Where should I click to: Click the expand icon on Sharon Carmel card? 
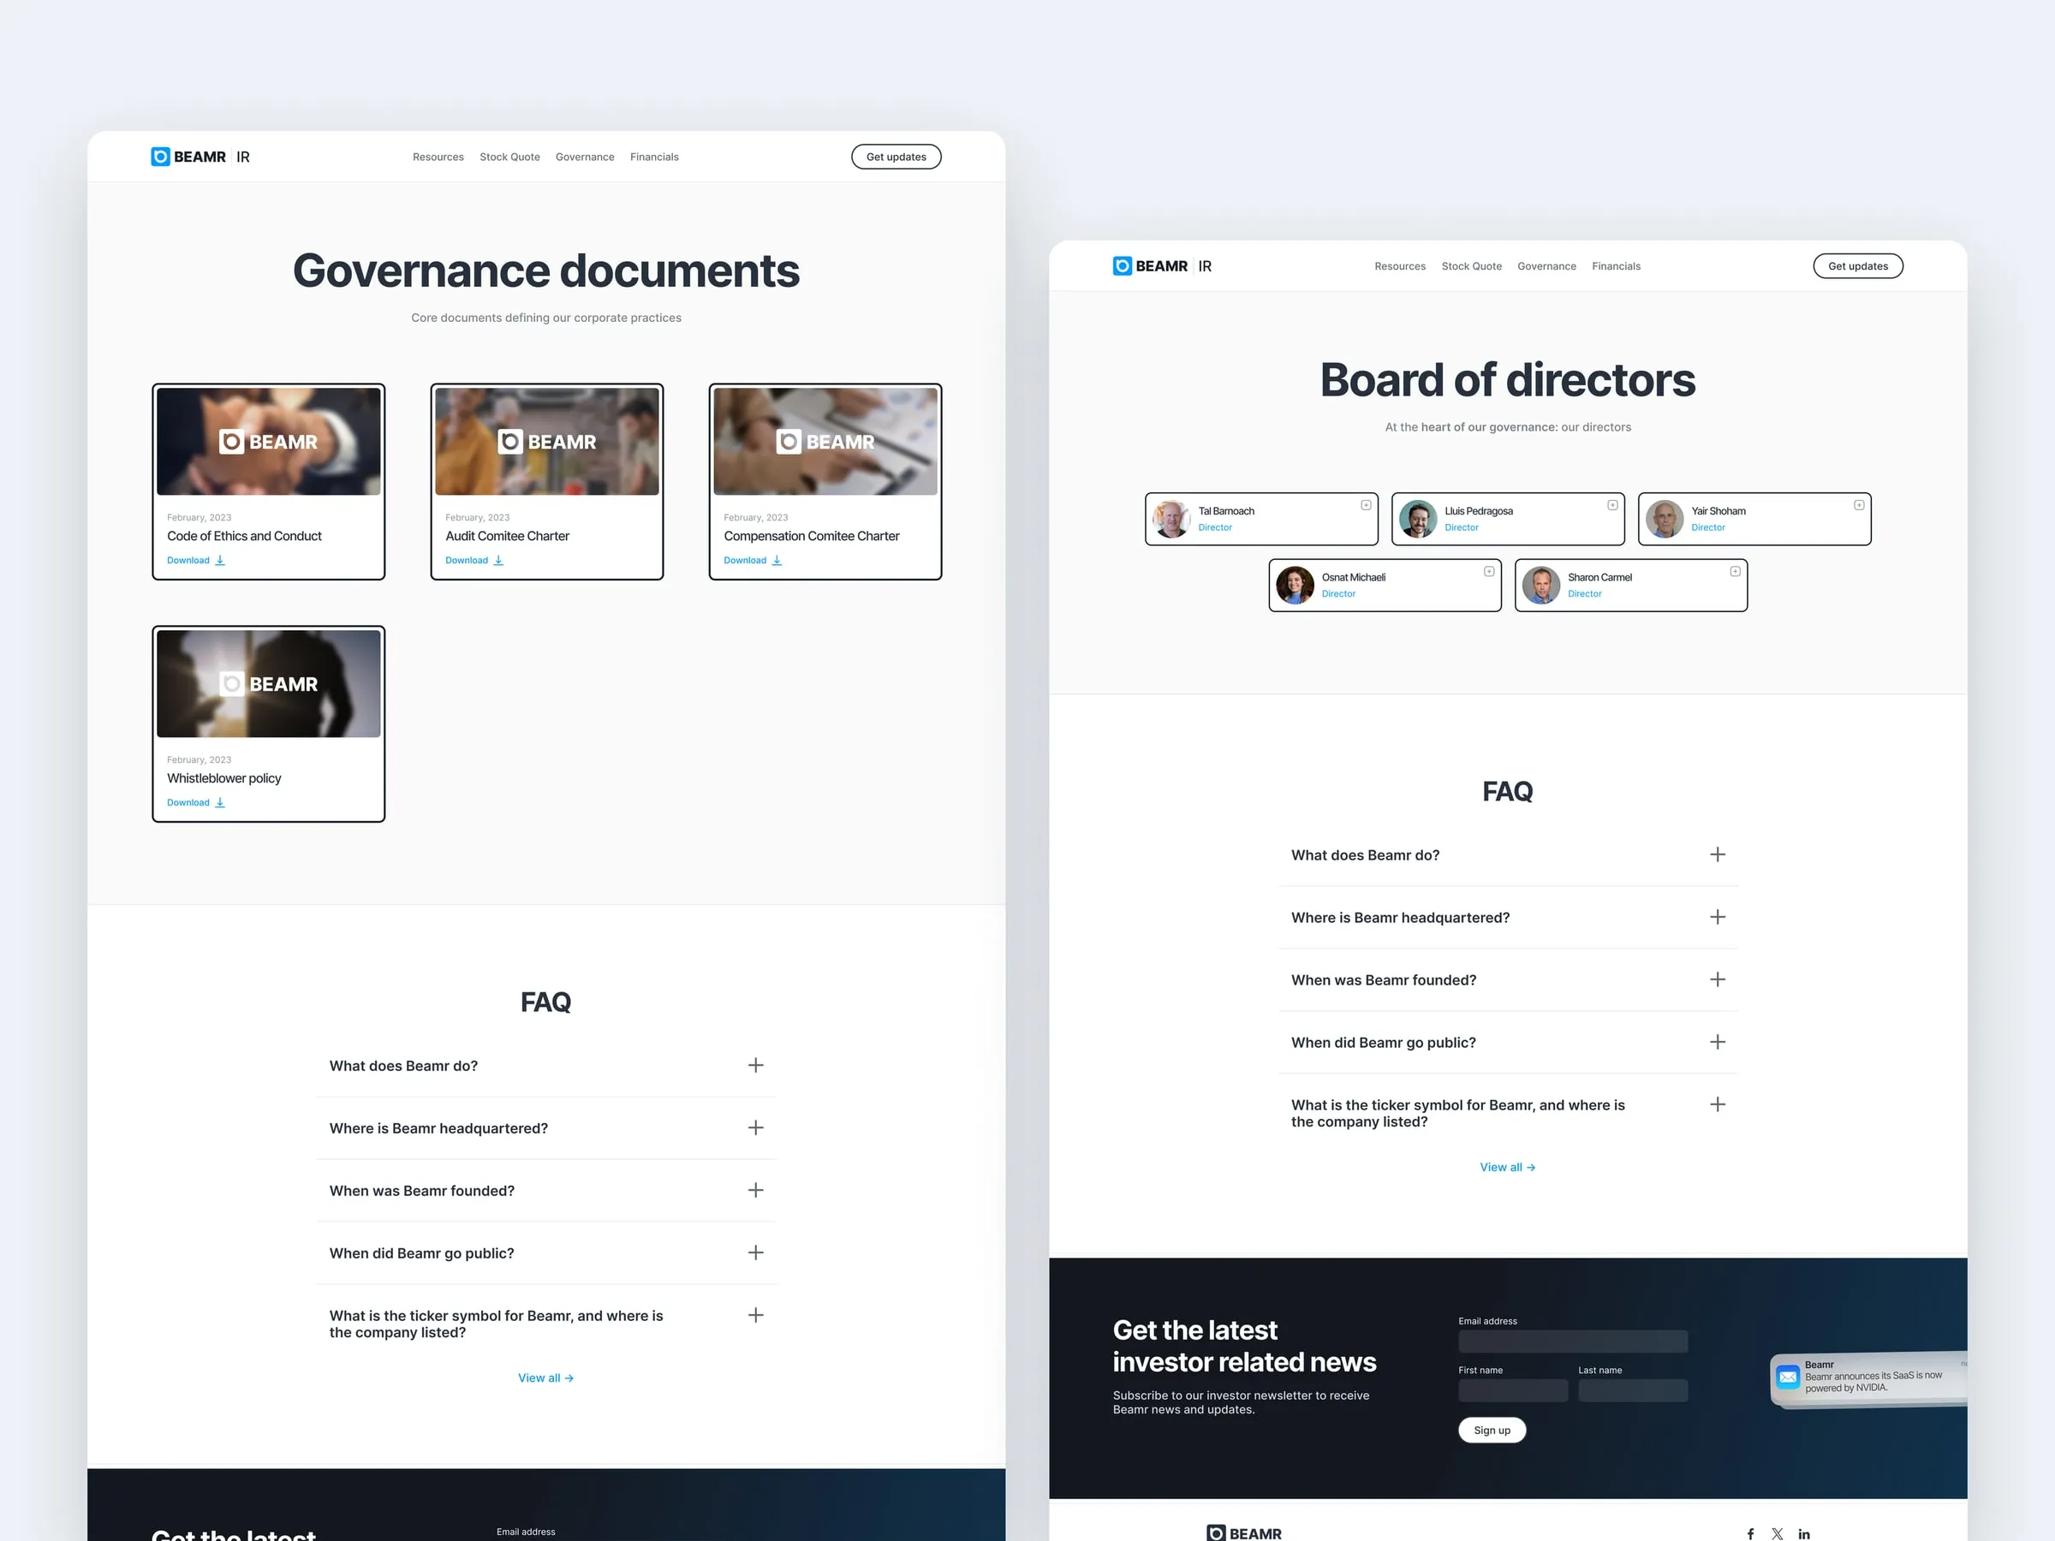tap(1736, 571)
